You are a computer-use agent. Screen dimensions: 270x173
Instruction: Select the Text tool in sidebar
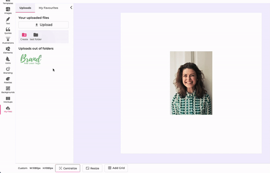[x=8, y=21]
